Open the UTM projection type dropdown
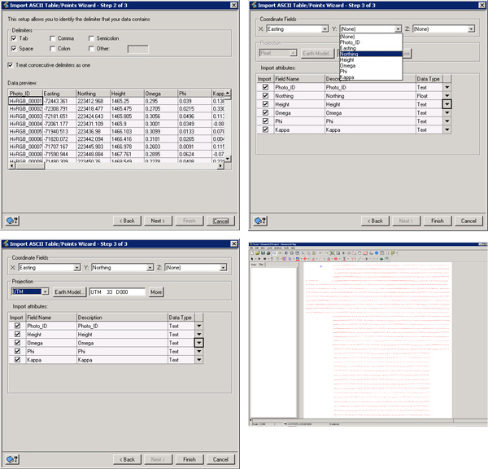 46,291
